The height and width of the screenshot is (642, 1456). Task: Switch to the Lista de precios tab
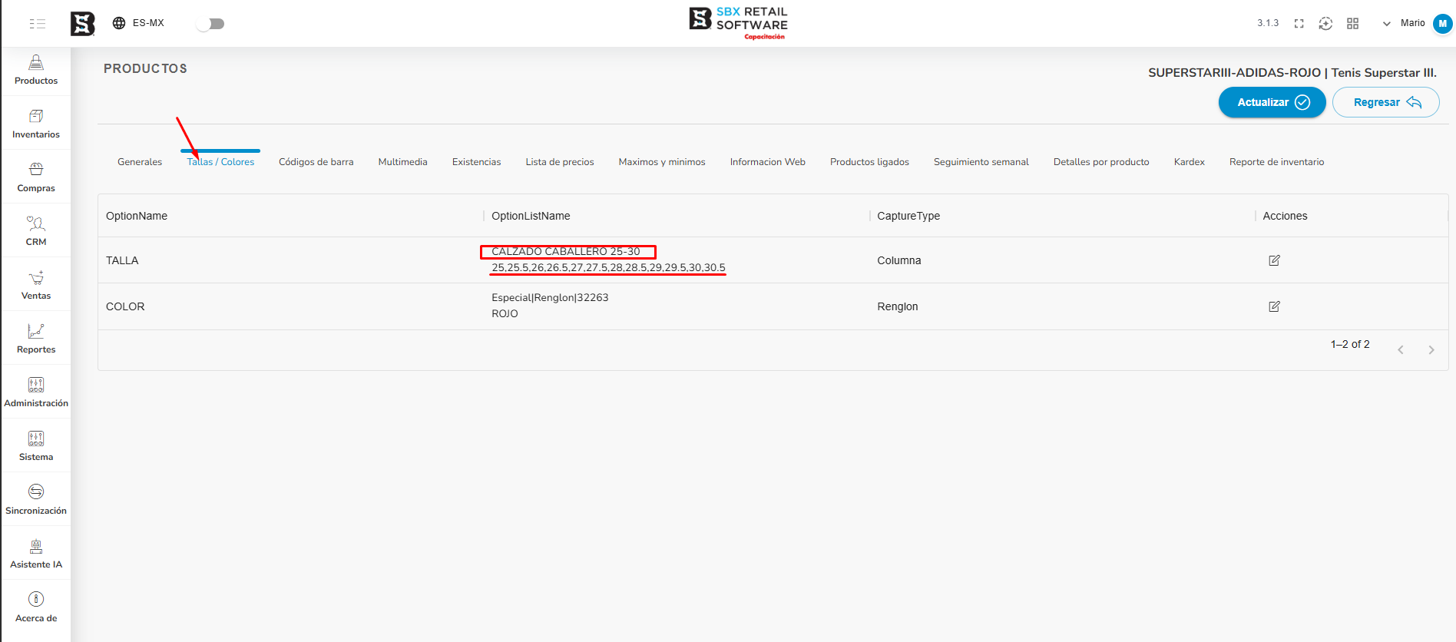click(560, 162)
